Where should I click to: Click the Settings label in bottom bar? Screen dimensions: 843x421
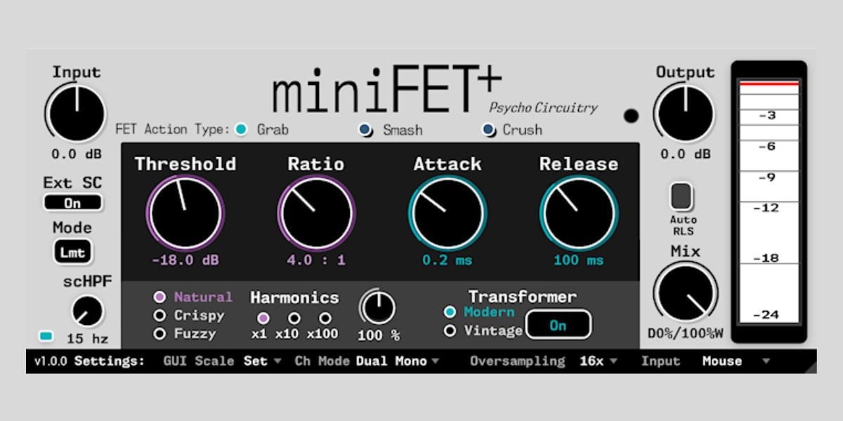coord(110,361)
